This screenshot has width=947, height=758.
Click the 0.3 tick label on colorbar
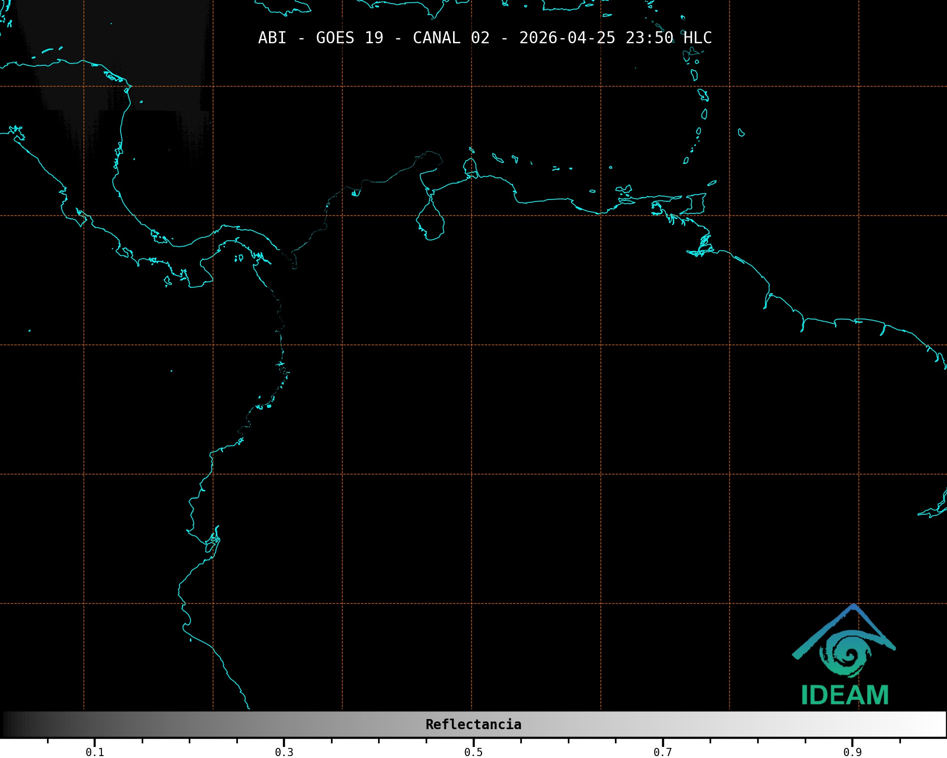coord(284,752)
